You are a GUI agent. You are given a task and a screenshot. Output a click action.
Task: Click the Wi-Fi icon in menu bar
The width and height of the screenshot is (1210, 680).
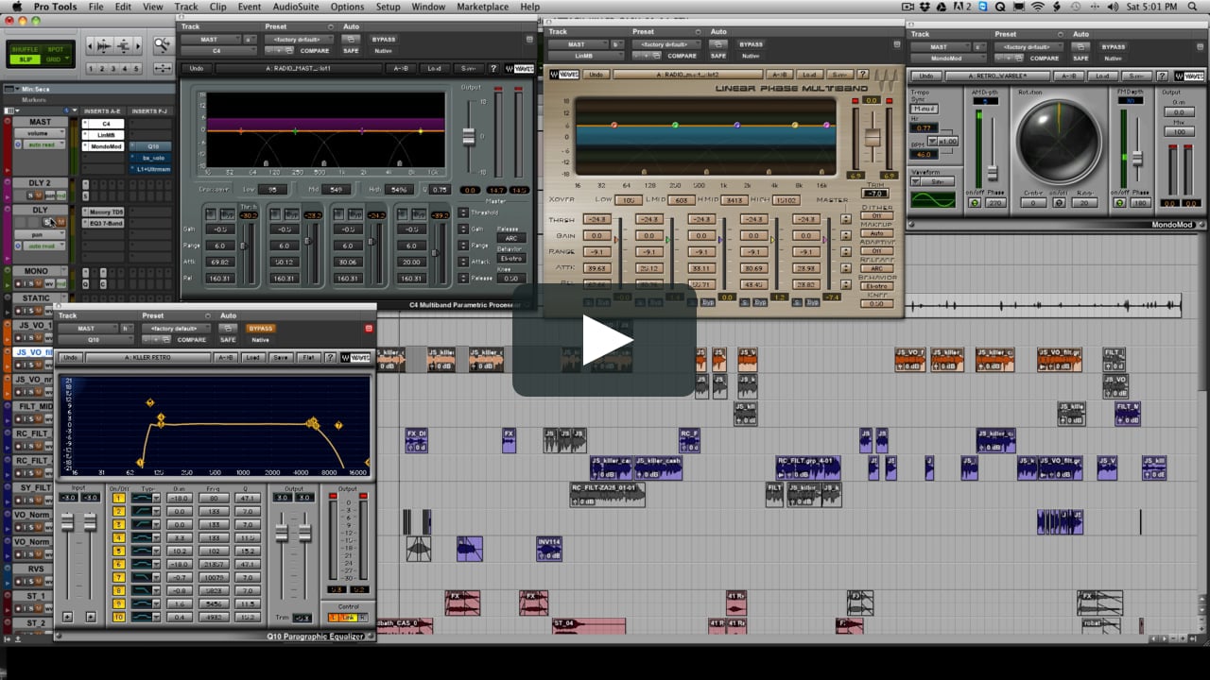coord(1038,7)
